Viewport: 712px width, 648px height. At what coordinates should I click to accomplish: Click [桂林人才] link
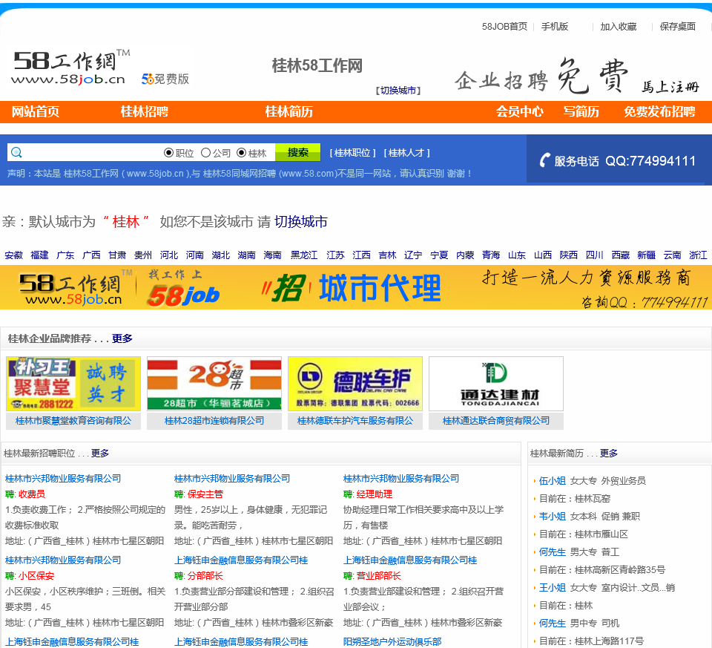click(x=407, y=153)
